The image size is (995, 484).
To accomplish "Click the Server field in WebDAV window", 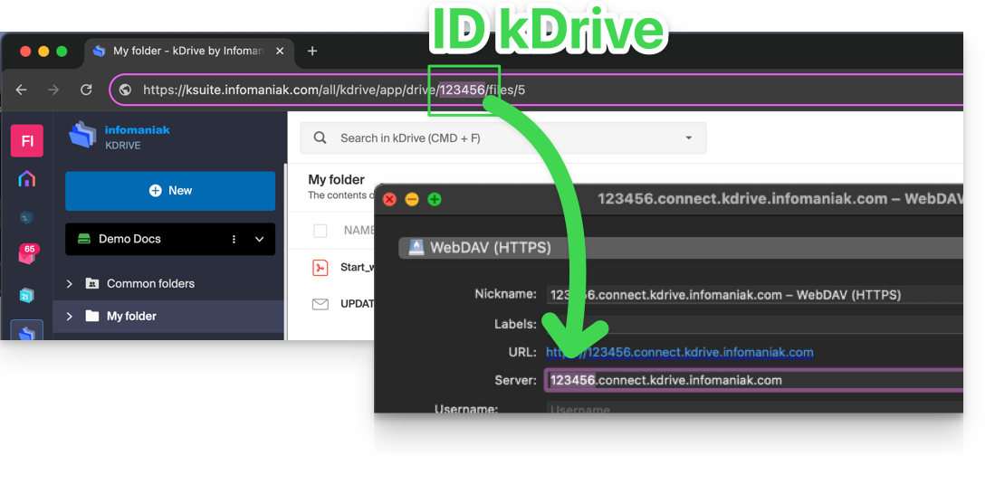I will point(754,381).
